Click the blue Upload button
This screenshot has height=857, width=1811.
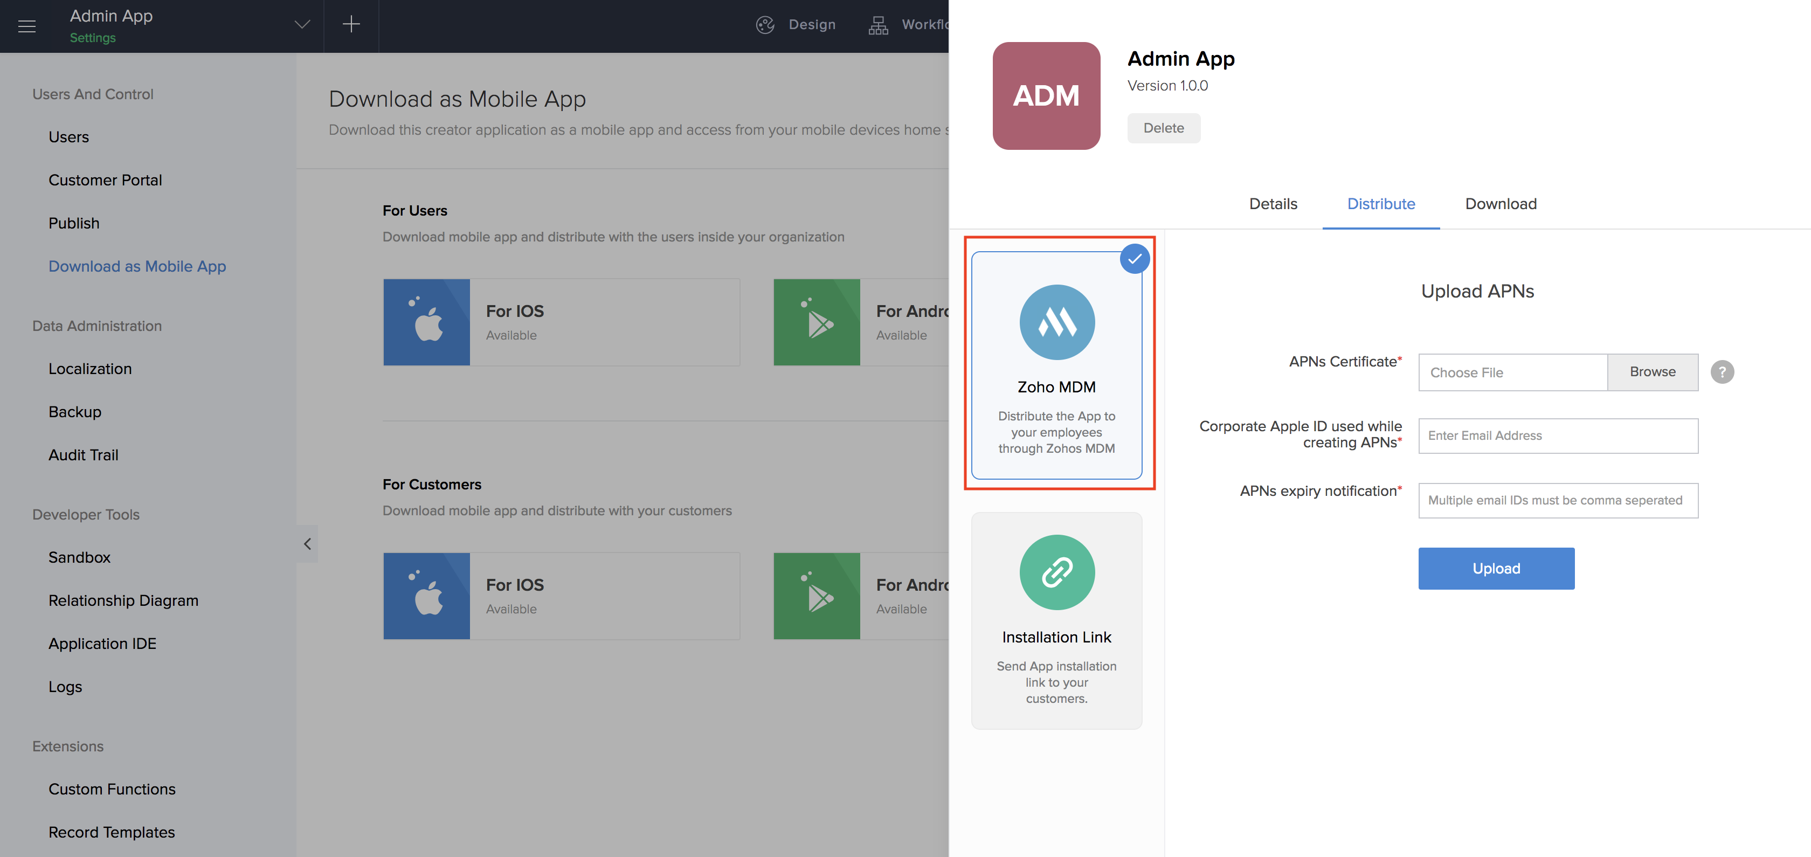point(1495,568)
